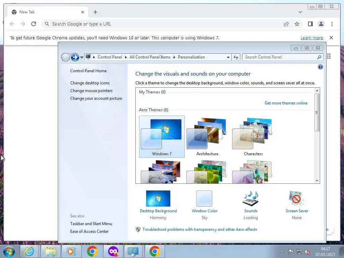Click the muted volume tray icon
The width and height of the screenshot is (344, 258).
tap(307, 252)
